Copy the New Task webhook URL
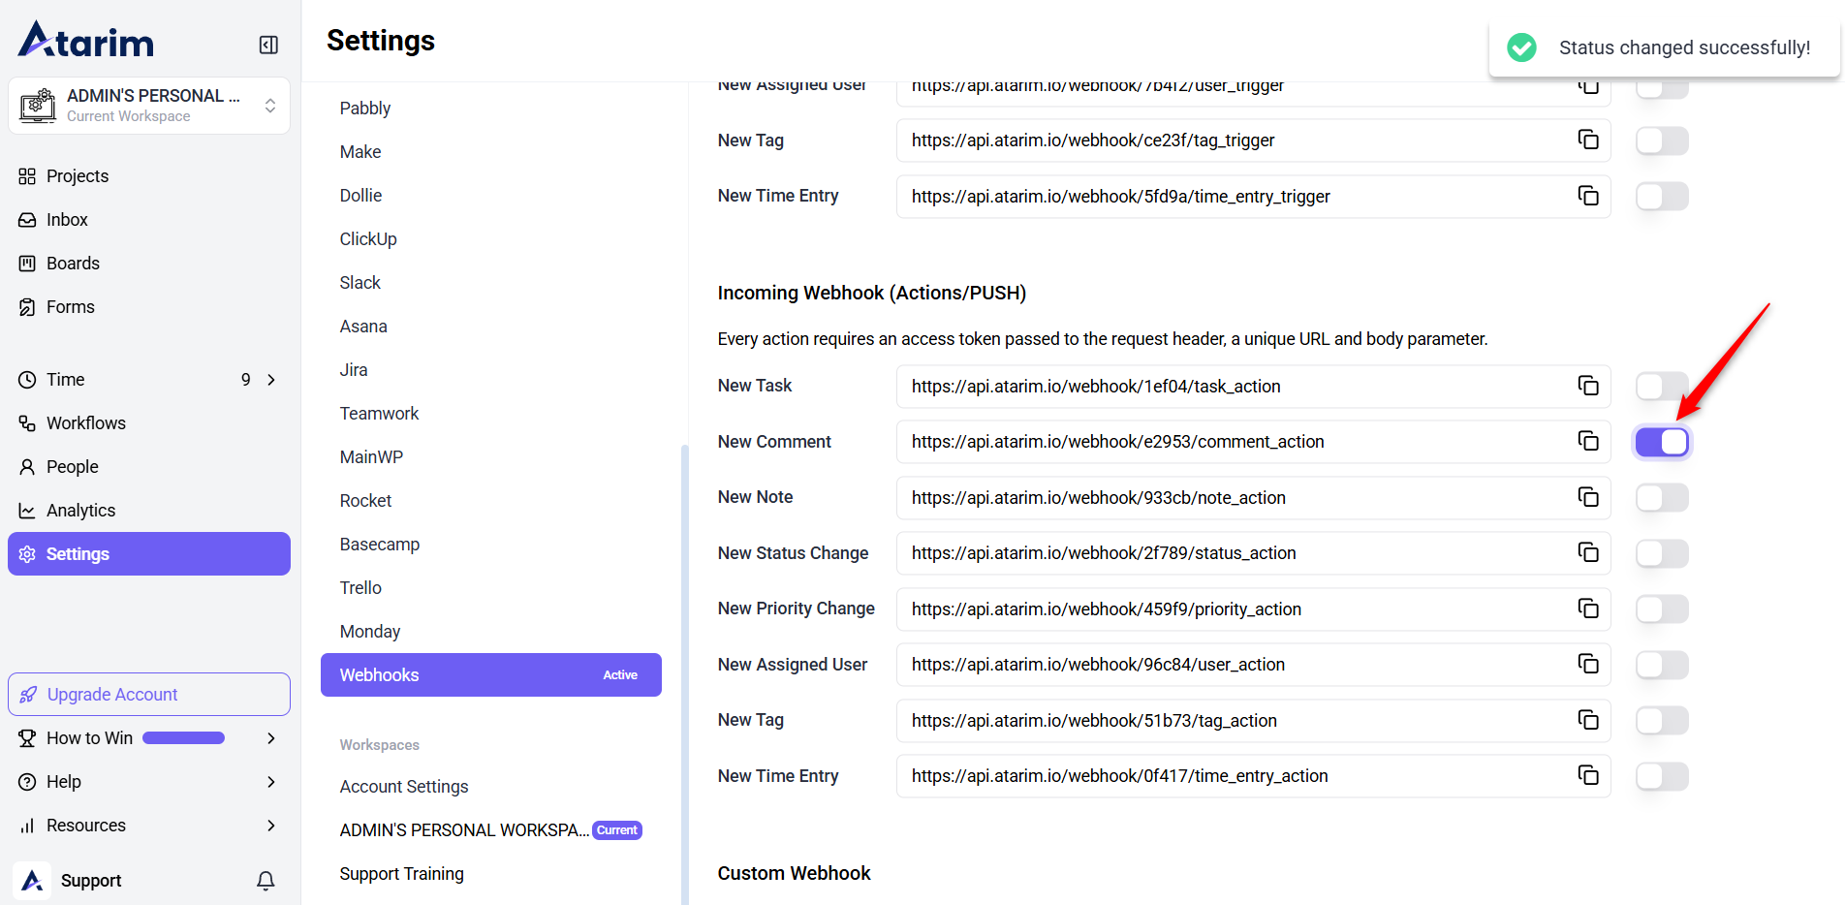1845x905 pixels. coord(1587,386)
